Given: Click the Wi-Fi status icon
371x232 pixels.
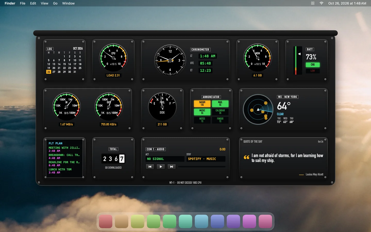Looking at the screenshot, I should pos(322,3).
